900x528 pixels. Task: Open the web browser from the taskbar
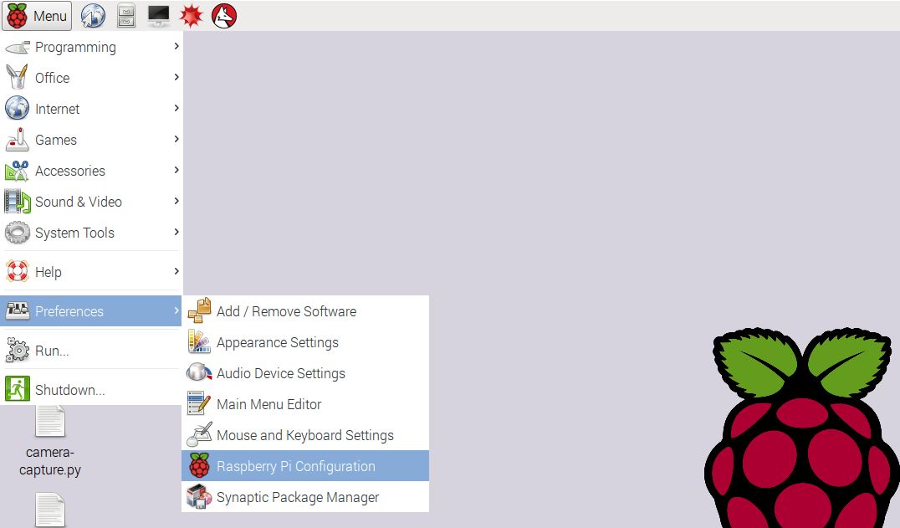pyautogui.click(x=92, y=15)
